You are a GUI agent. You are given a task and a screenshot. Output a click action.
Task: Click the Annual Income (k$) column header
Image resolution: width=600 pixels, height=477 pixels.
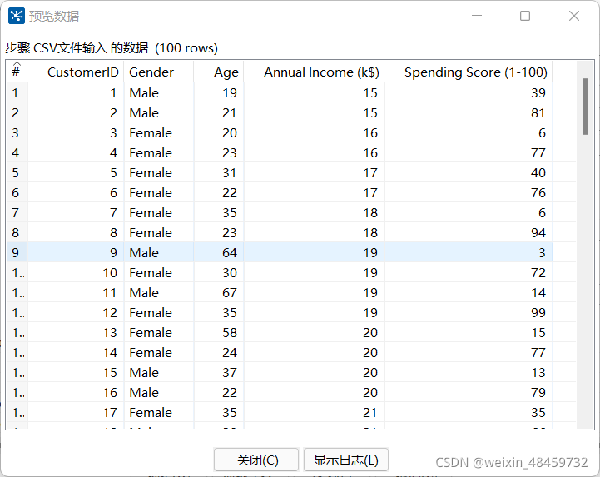pyautogui.click(x=315, y=72)
